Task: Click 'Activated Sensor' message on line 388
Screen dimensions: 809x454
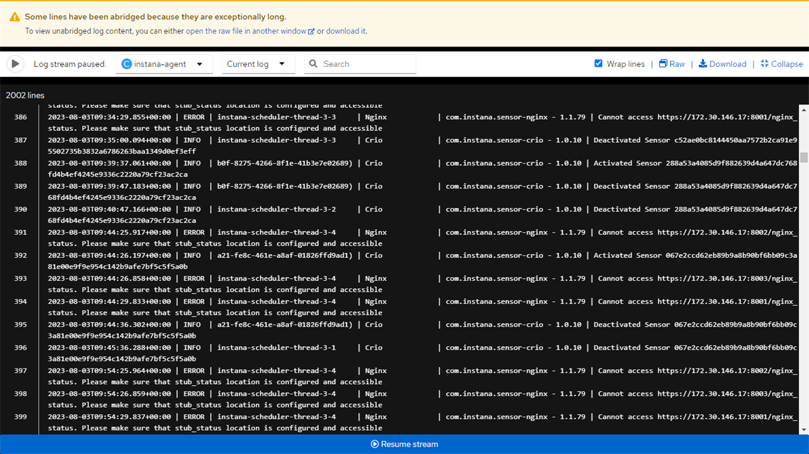Action: [628, 163]
